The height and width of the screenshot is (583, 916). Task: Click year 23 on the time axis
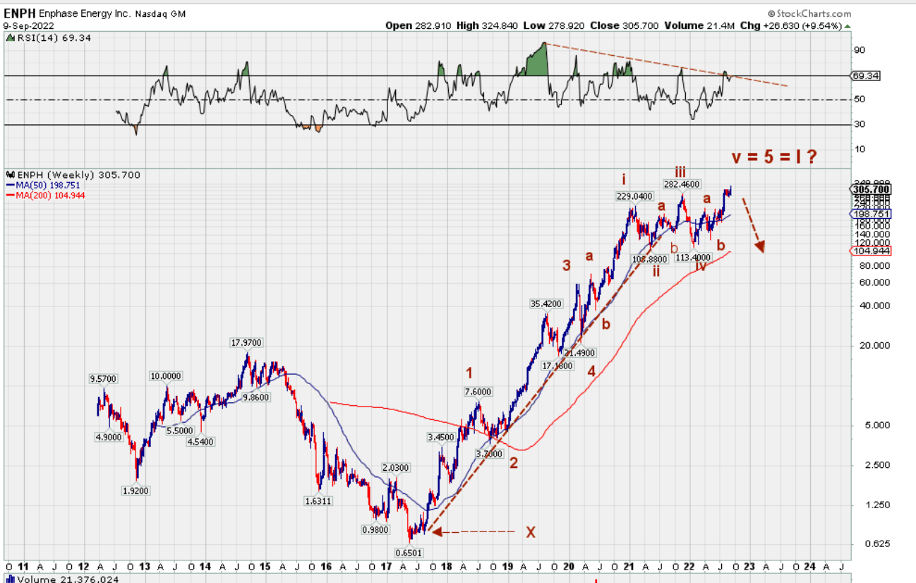coord(749,567)
